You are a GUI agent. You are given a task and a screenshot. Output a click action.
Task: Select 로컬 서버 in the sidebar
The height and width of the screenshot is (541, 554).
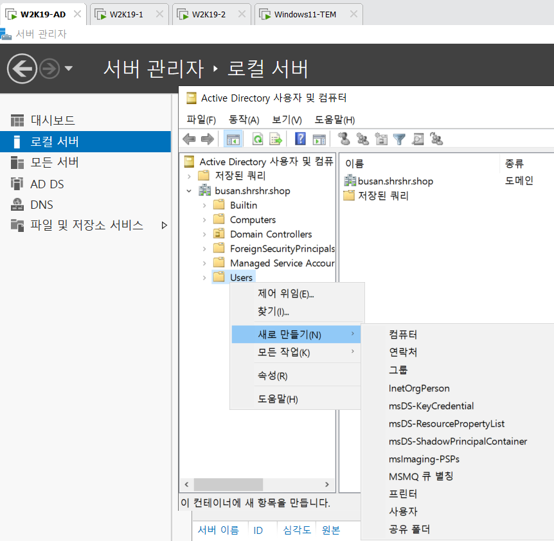pyautogui.click(x=85, y=141)
